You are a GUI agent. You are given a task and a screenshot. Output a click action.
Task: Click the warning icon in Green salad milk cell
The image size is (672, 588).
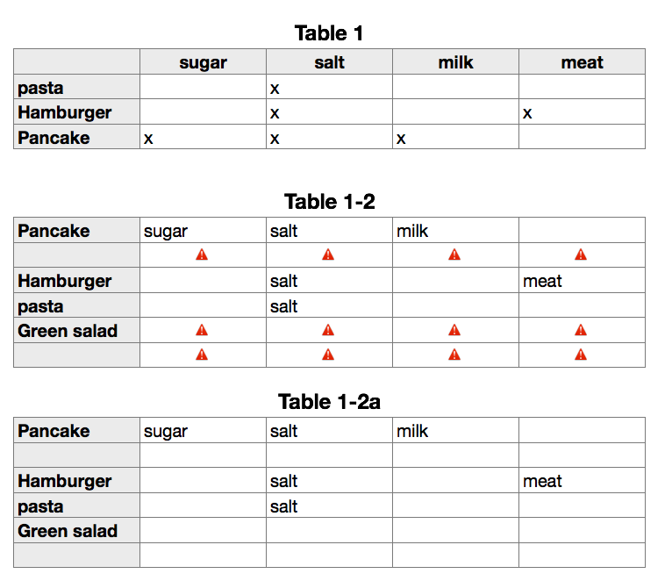(x=454, y=330)
